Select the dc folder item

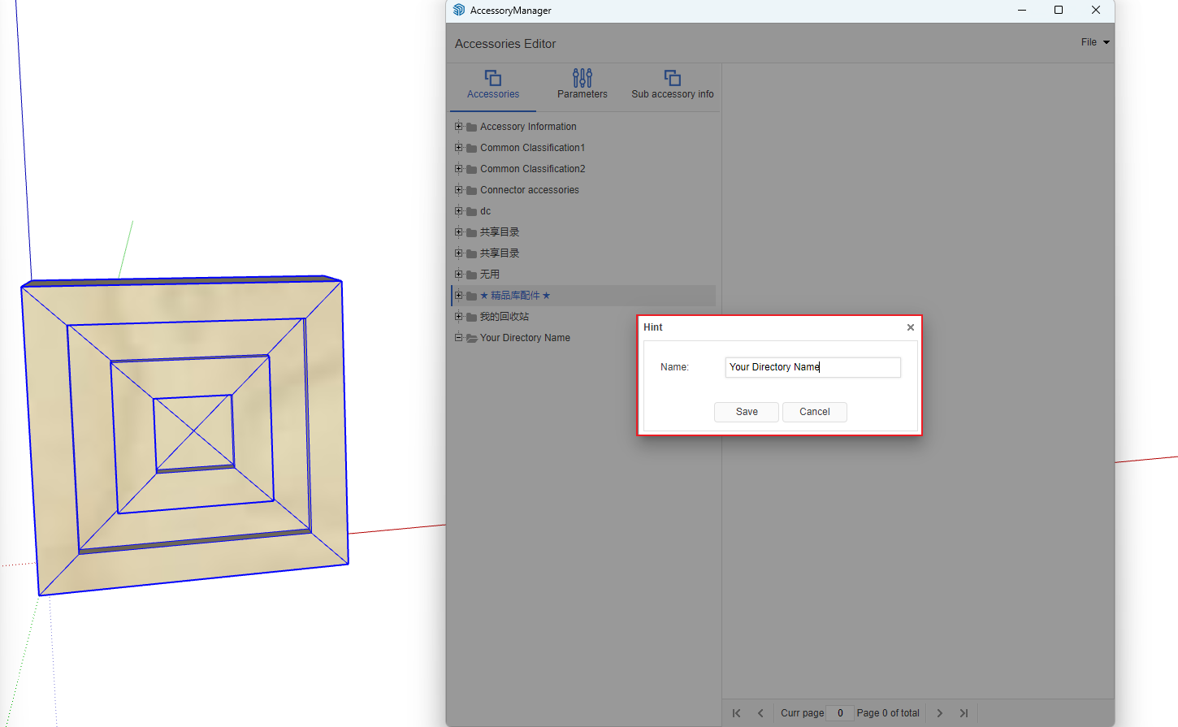(x=485, y=211)
